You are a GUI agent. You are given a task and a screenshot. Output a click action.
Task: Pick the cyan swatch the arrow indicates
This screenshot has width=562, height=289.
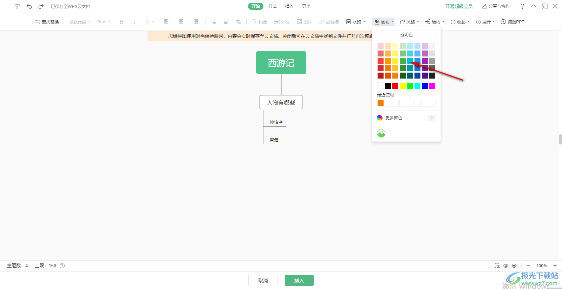pyautogui.click(x=410, y=61)
